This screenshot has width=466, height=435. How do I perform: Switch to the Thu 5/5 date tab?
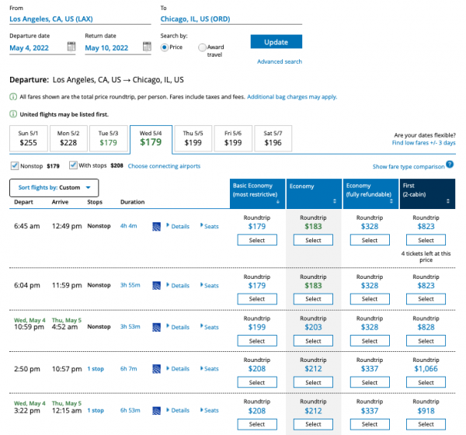click(193, 137)
